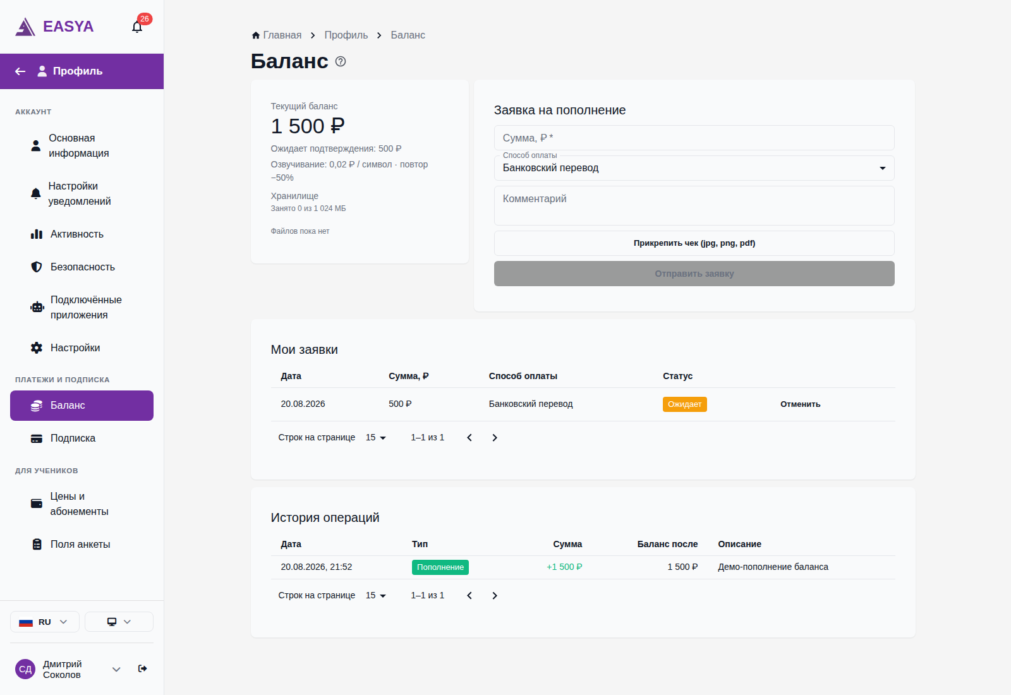Open Активность in the sidebar
This screenshot has width=1011, height=695.
82,234
